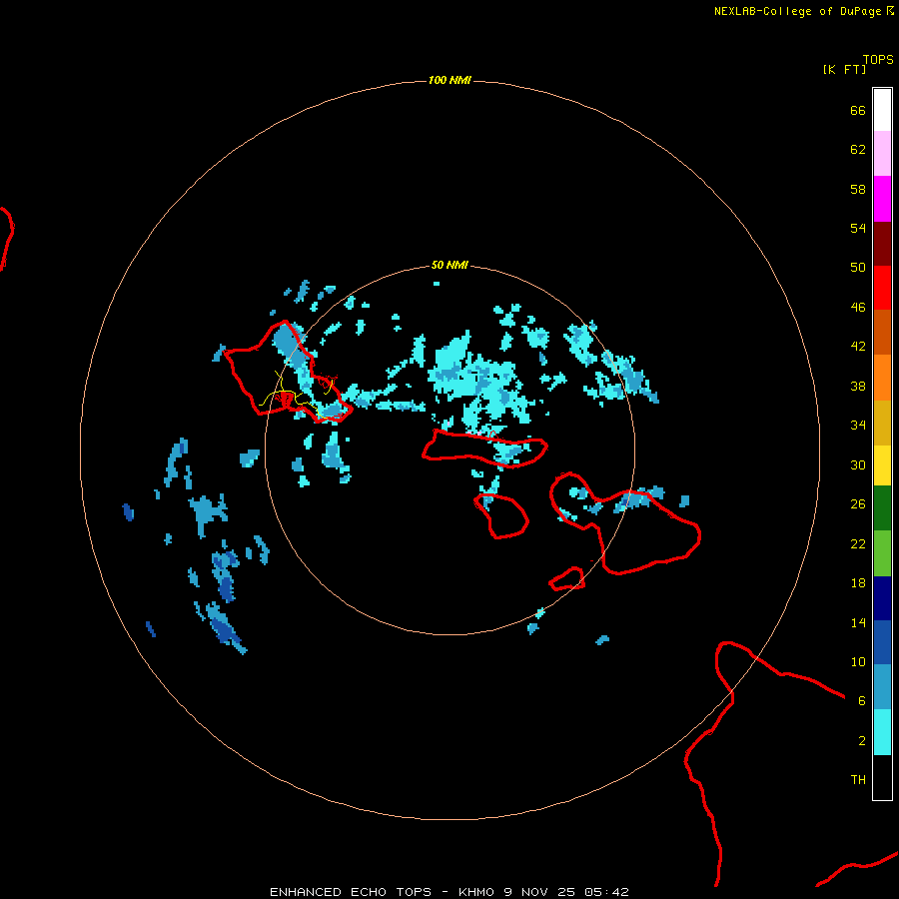899x899 pixels.
Task: Click the 2 value on the legend
Action: point(862,741)
